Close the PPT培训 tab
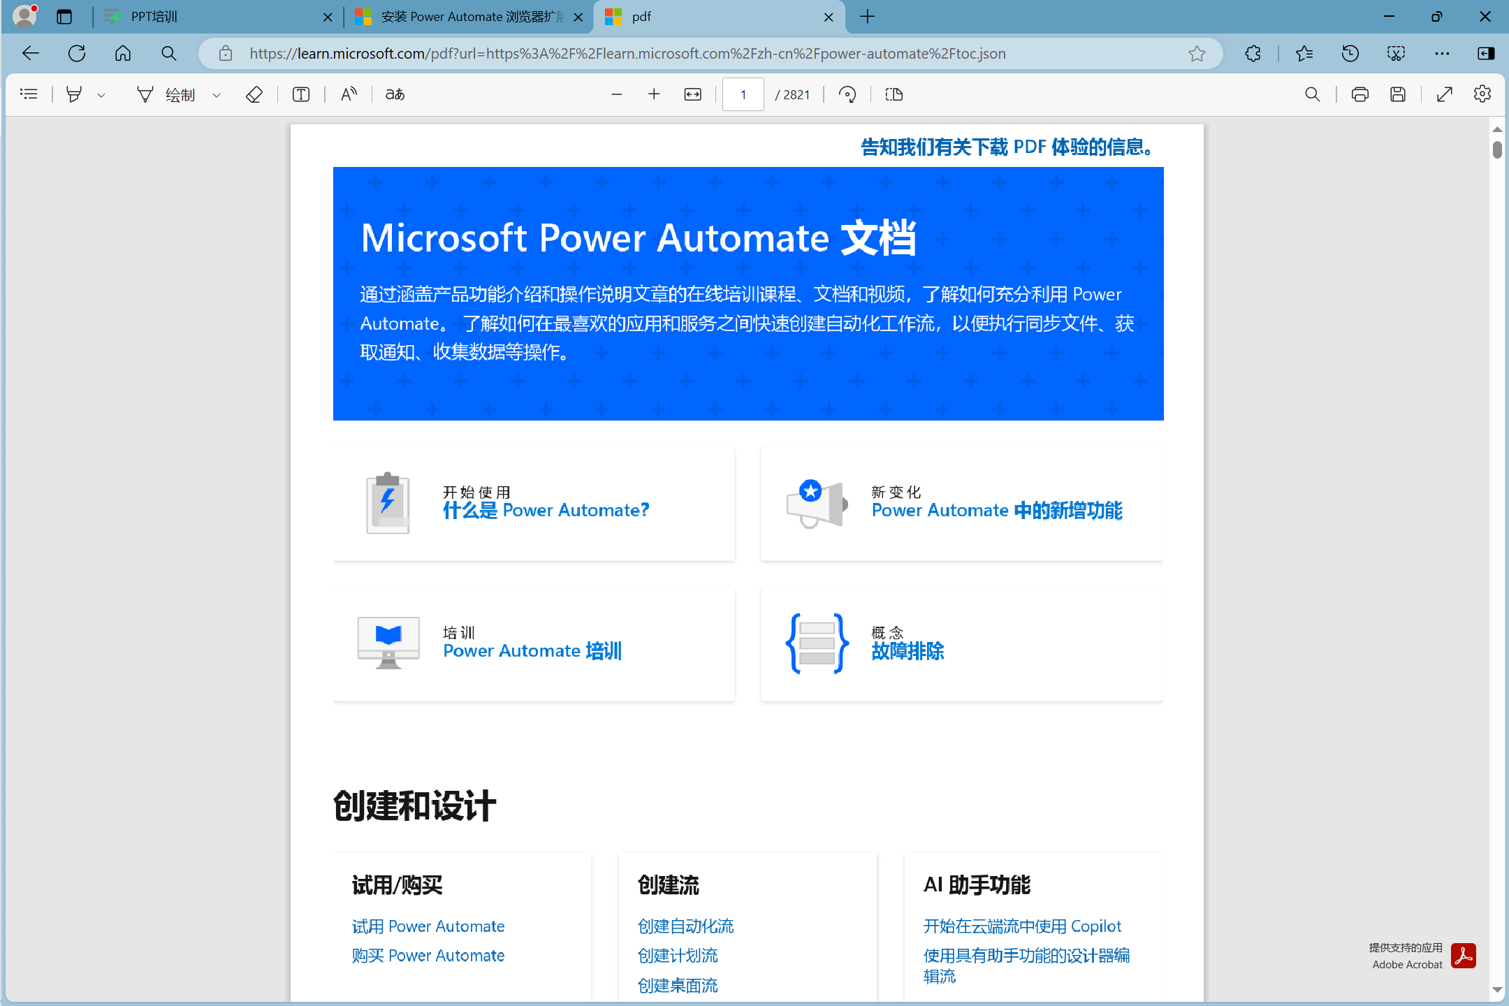This screenshot has height=1006, width=1509. tap(328, 17)
